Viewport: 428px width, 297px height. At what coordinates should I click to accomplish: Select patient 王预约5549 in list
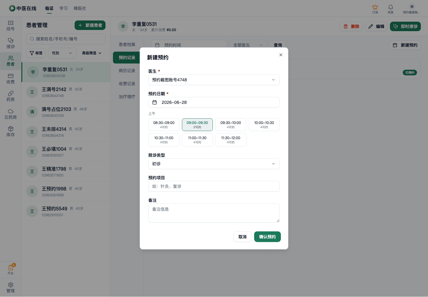click(x=66, y=212)
